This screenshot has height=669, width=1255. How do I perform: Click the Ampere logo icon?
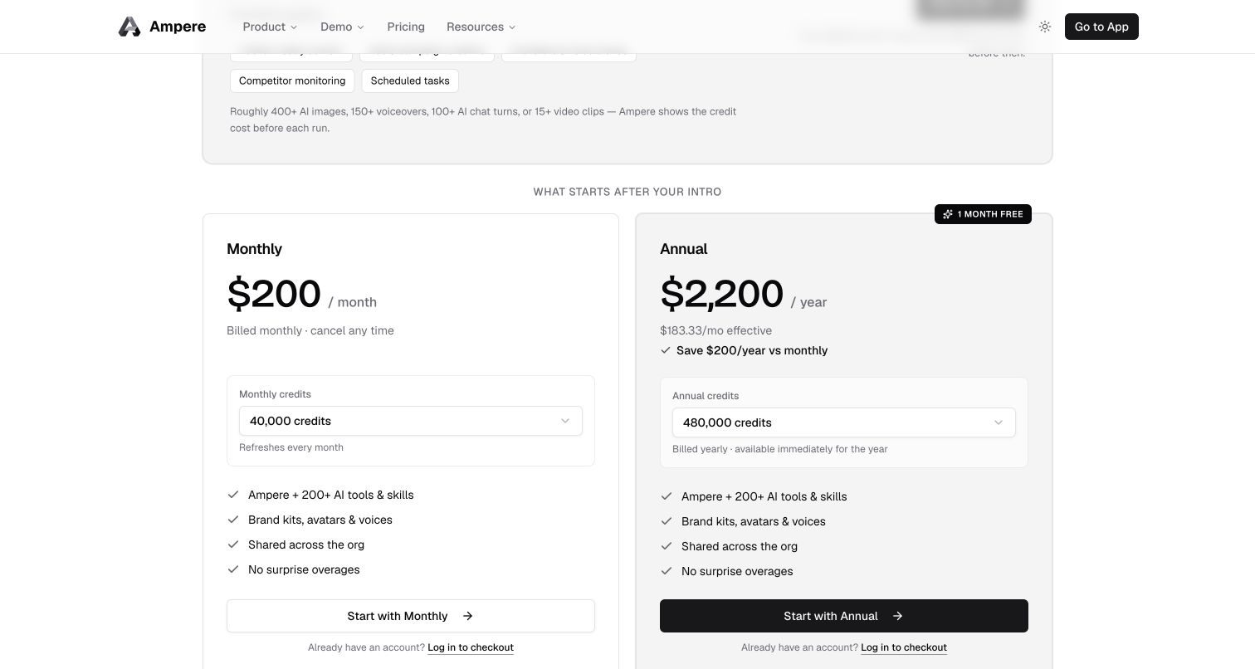(129, 27)
